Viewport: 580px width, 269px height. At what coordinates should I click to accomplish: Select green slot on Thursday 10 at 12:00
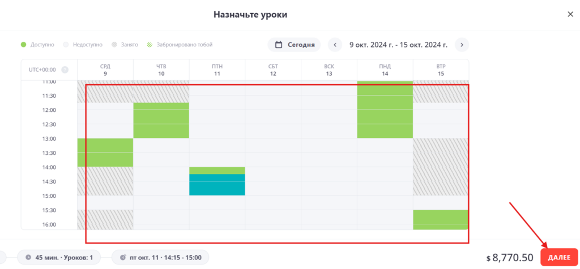click(161, 110)
